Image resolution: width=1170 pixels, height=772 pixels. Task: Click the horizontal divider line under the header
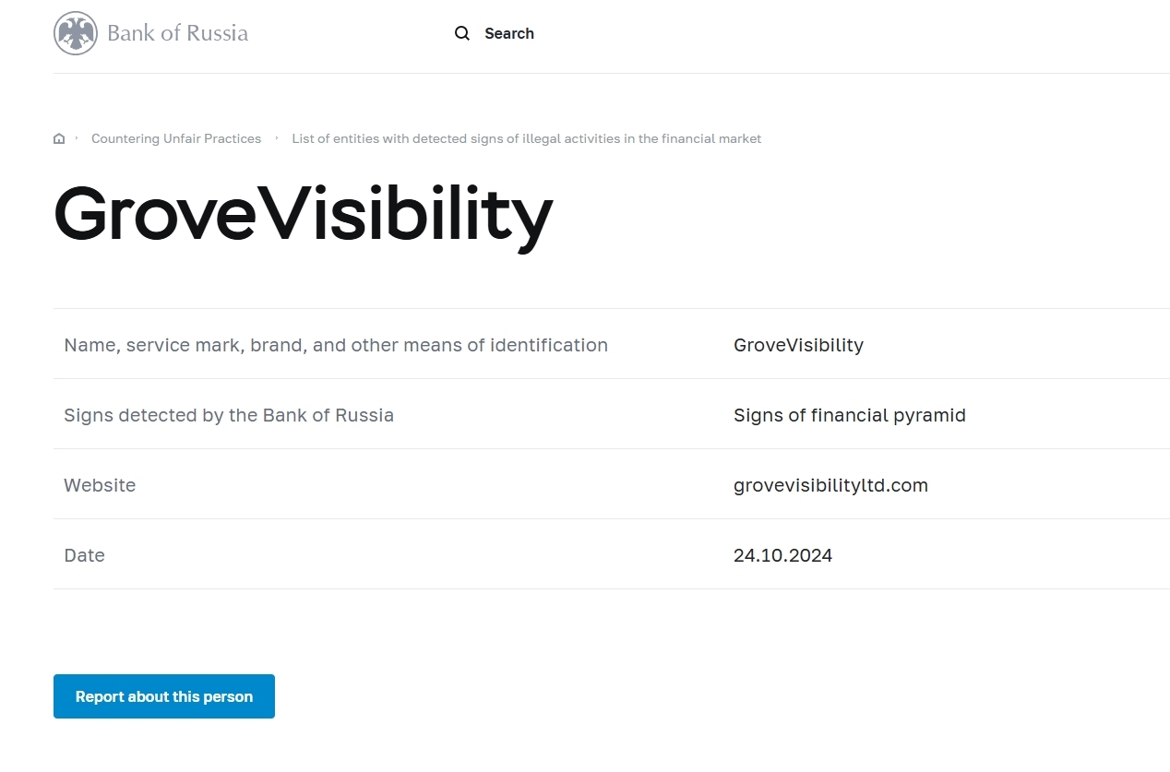(x=611, y=73)
